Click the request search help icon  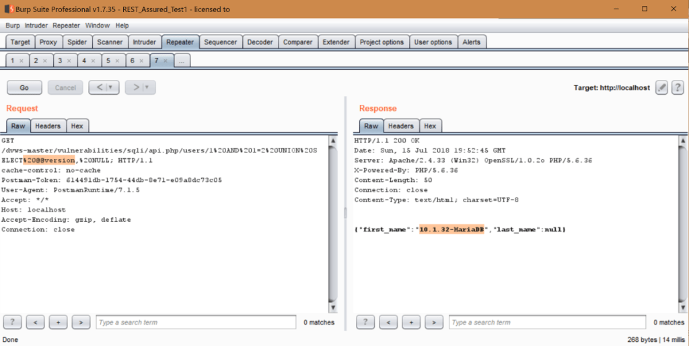[13, 322]
